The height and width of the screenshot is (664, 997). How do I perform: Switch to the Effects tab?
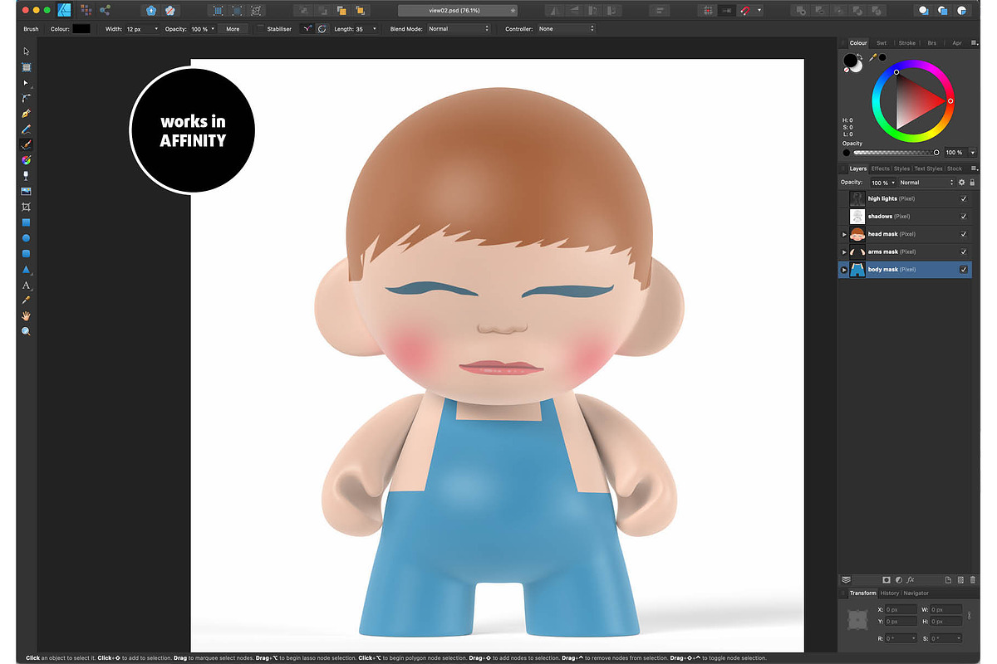pyautogui.click(x=880, y=168)
